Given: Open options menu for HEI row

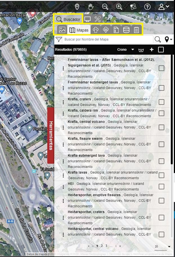Looking at the screenshot, I should tap(63, 187).
